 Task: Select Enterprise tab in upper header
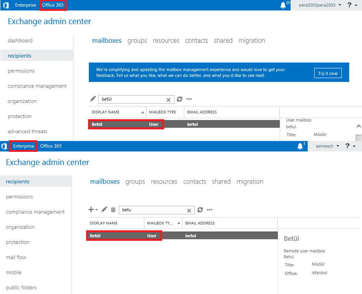coord(26,5)
